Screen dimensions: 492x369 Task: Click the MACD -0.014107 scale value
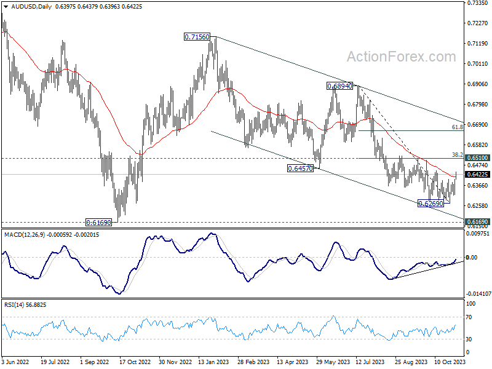478,294
